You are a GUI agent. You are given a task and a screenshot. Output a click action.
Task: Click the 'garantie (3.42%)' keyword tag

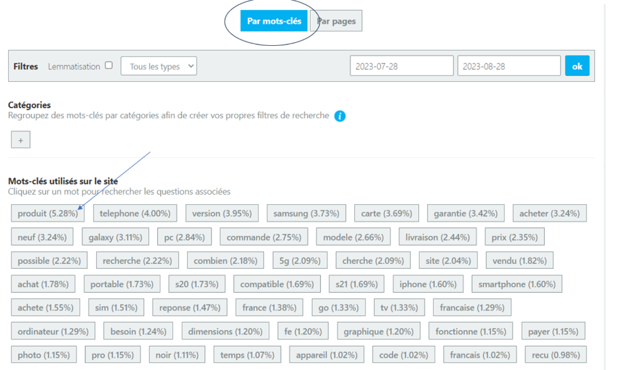coord(466,214)
